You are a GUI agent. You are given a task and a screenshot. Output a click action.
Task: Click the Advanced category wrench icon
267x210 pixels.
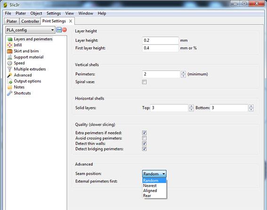(10, 75)
